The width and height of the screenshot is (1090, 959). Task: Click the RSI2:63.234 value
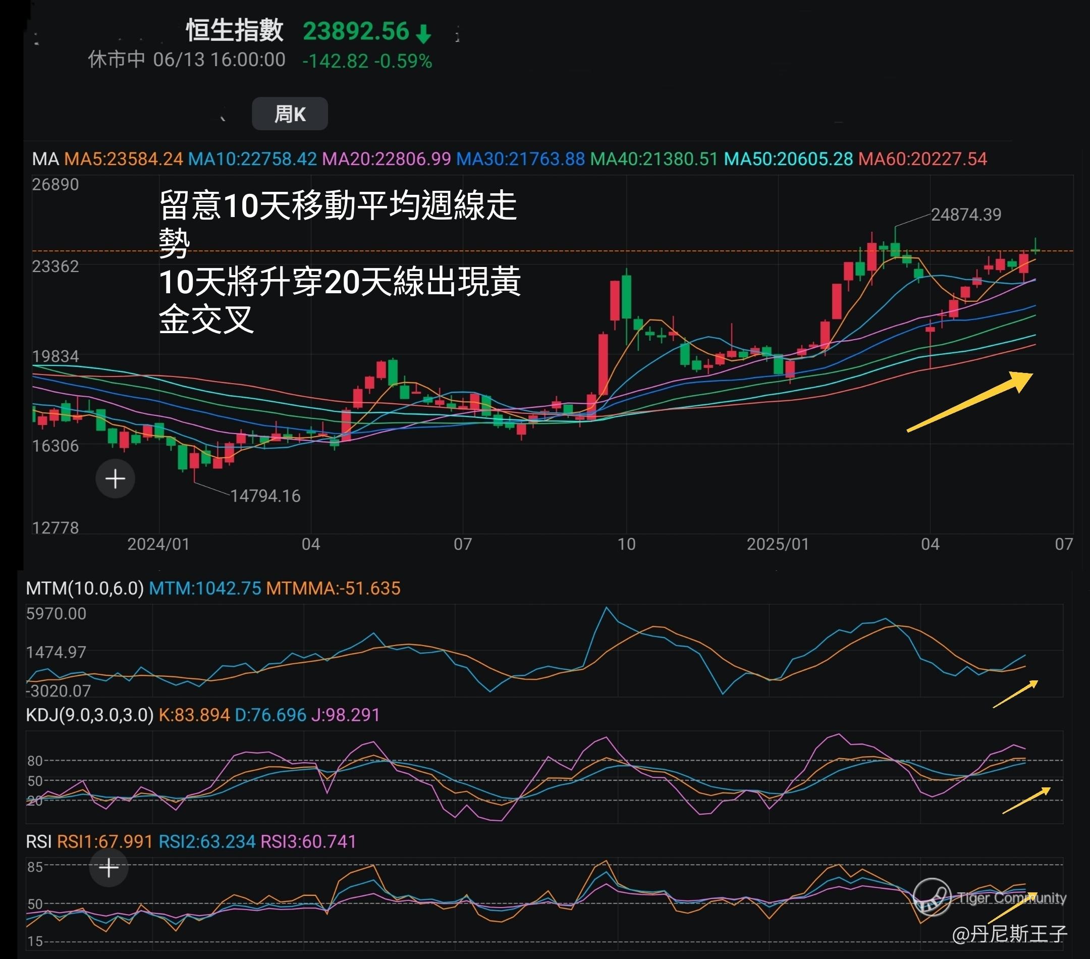click(x=207, y=842)
